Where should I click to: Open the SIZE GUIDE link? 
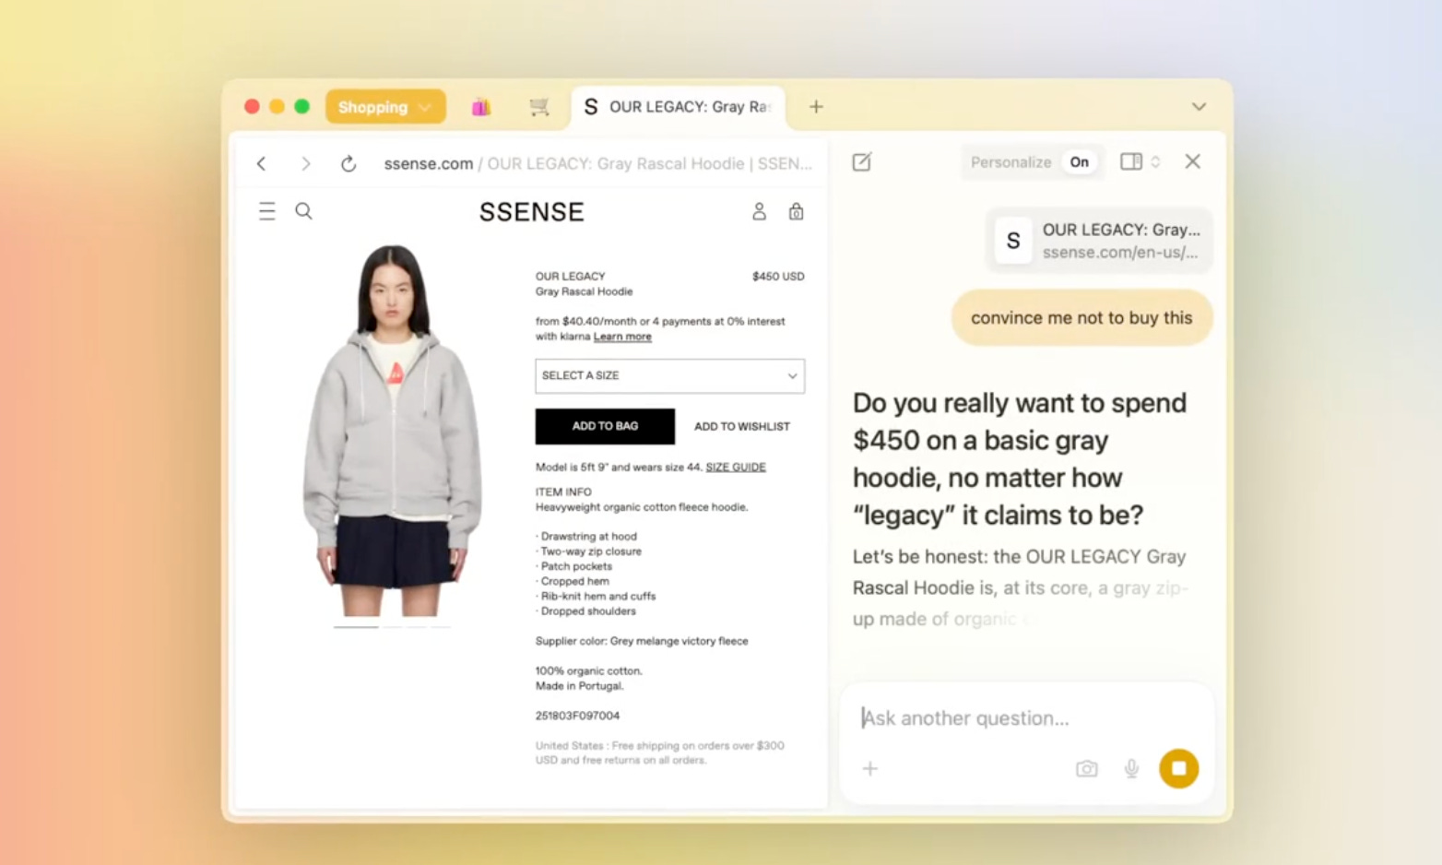pyautogui.click(x=736, y=468)
